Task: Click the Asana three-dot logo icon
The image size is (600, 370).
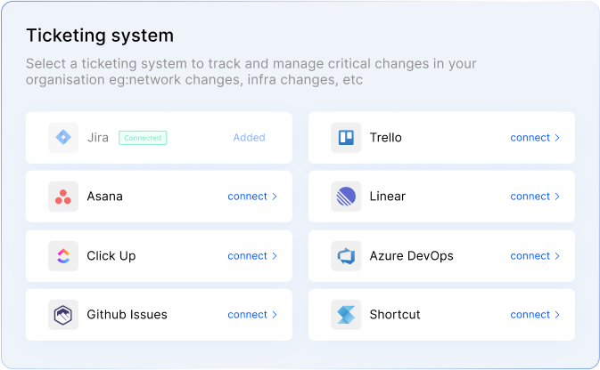Action: pos(63,197)
